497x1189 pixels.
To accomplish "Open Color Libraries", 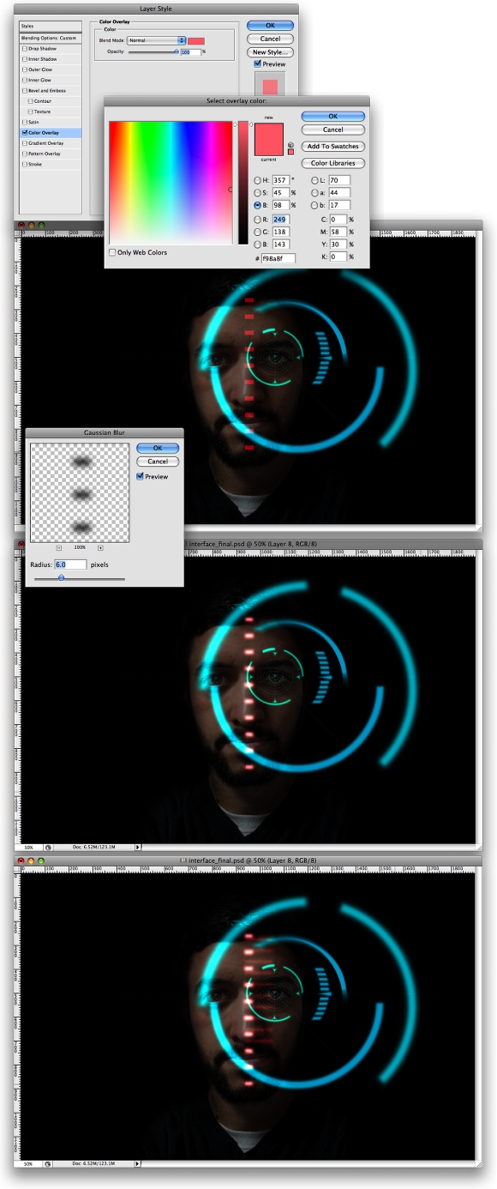I will click(332, 163).
